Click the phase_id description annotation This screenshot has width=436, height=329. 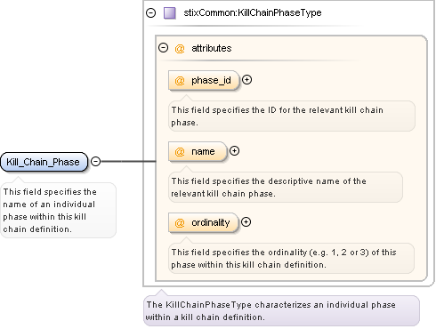coord(292,116)
